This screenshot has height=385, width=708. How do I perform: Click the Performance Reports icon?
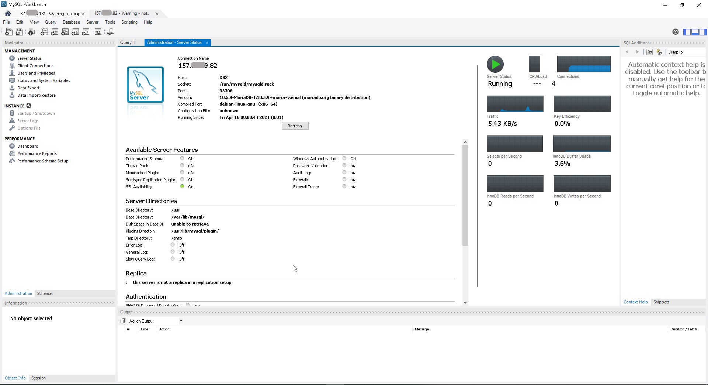[12, 154]
